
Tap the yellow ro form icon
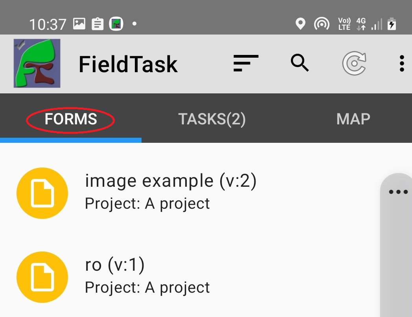[x=42, y=277]
